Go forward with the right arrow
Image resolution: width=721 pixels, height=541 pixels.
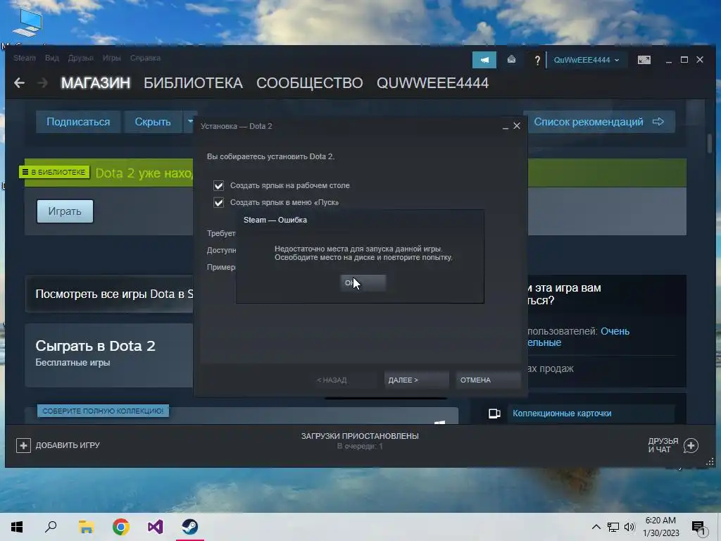pos(42,83)
